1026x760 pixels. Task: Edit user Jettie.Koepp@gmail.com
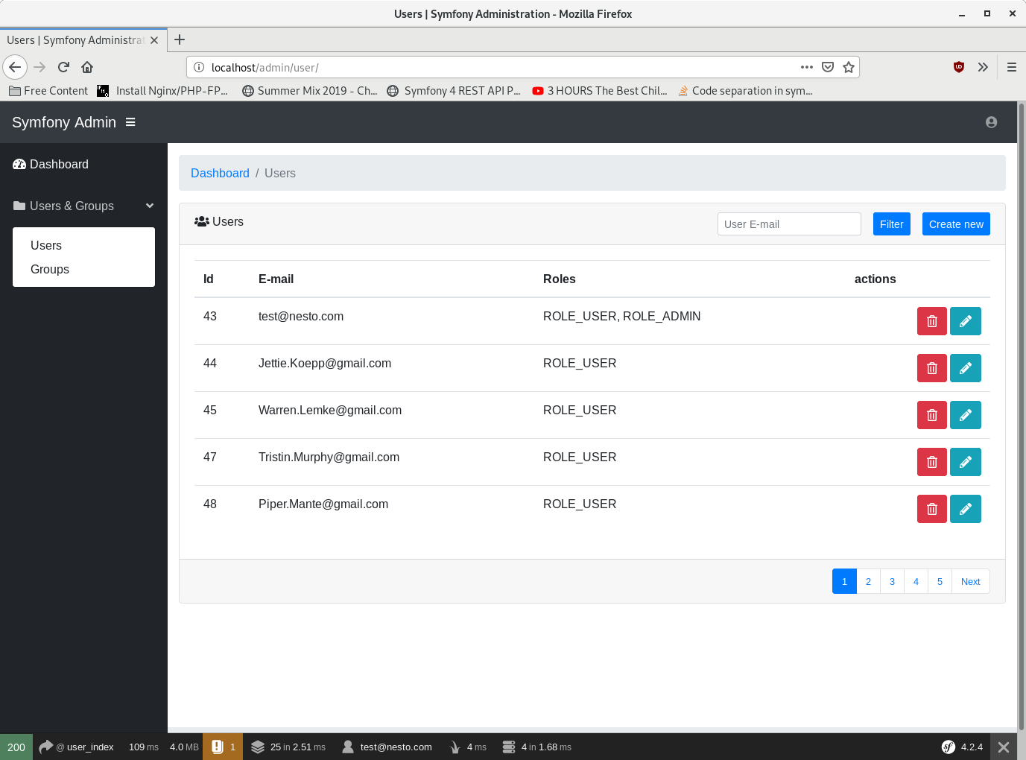966,368
